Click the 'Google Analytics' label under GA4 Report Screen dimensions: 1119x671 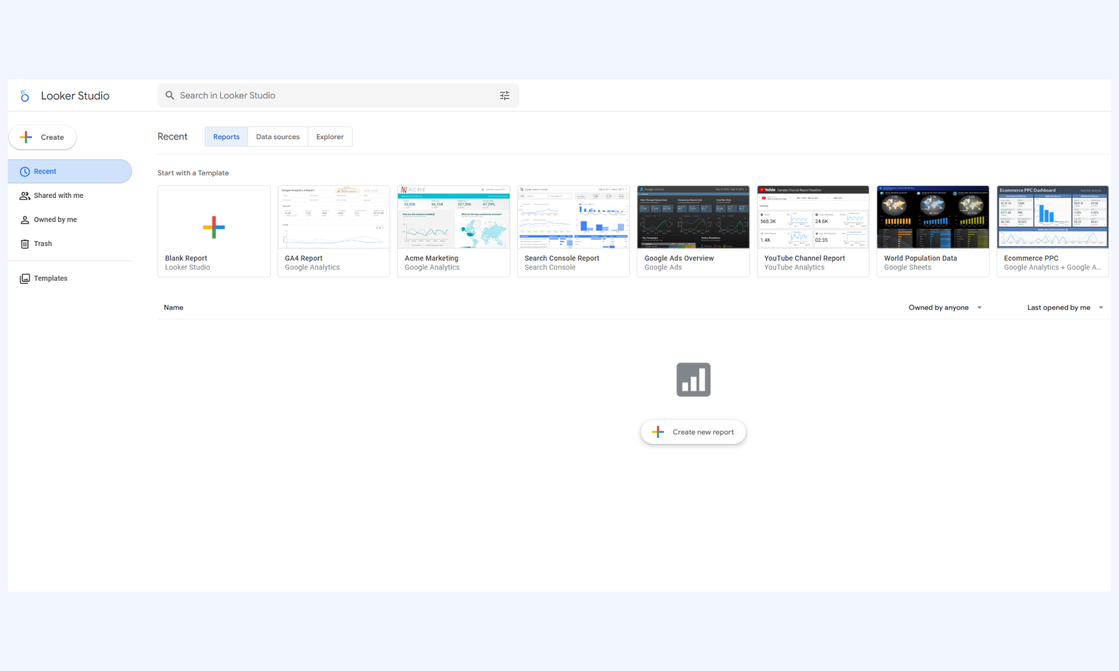click(312, 267)
